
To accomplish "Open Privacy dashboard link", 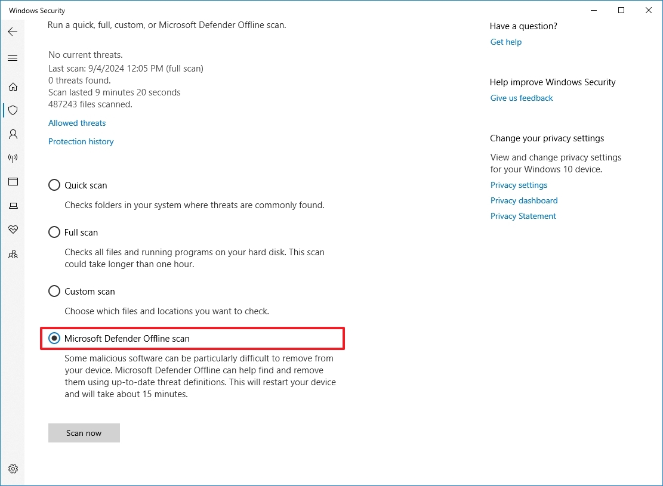I will [x=524, y=200].
